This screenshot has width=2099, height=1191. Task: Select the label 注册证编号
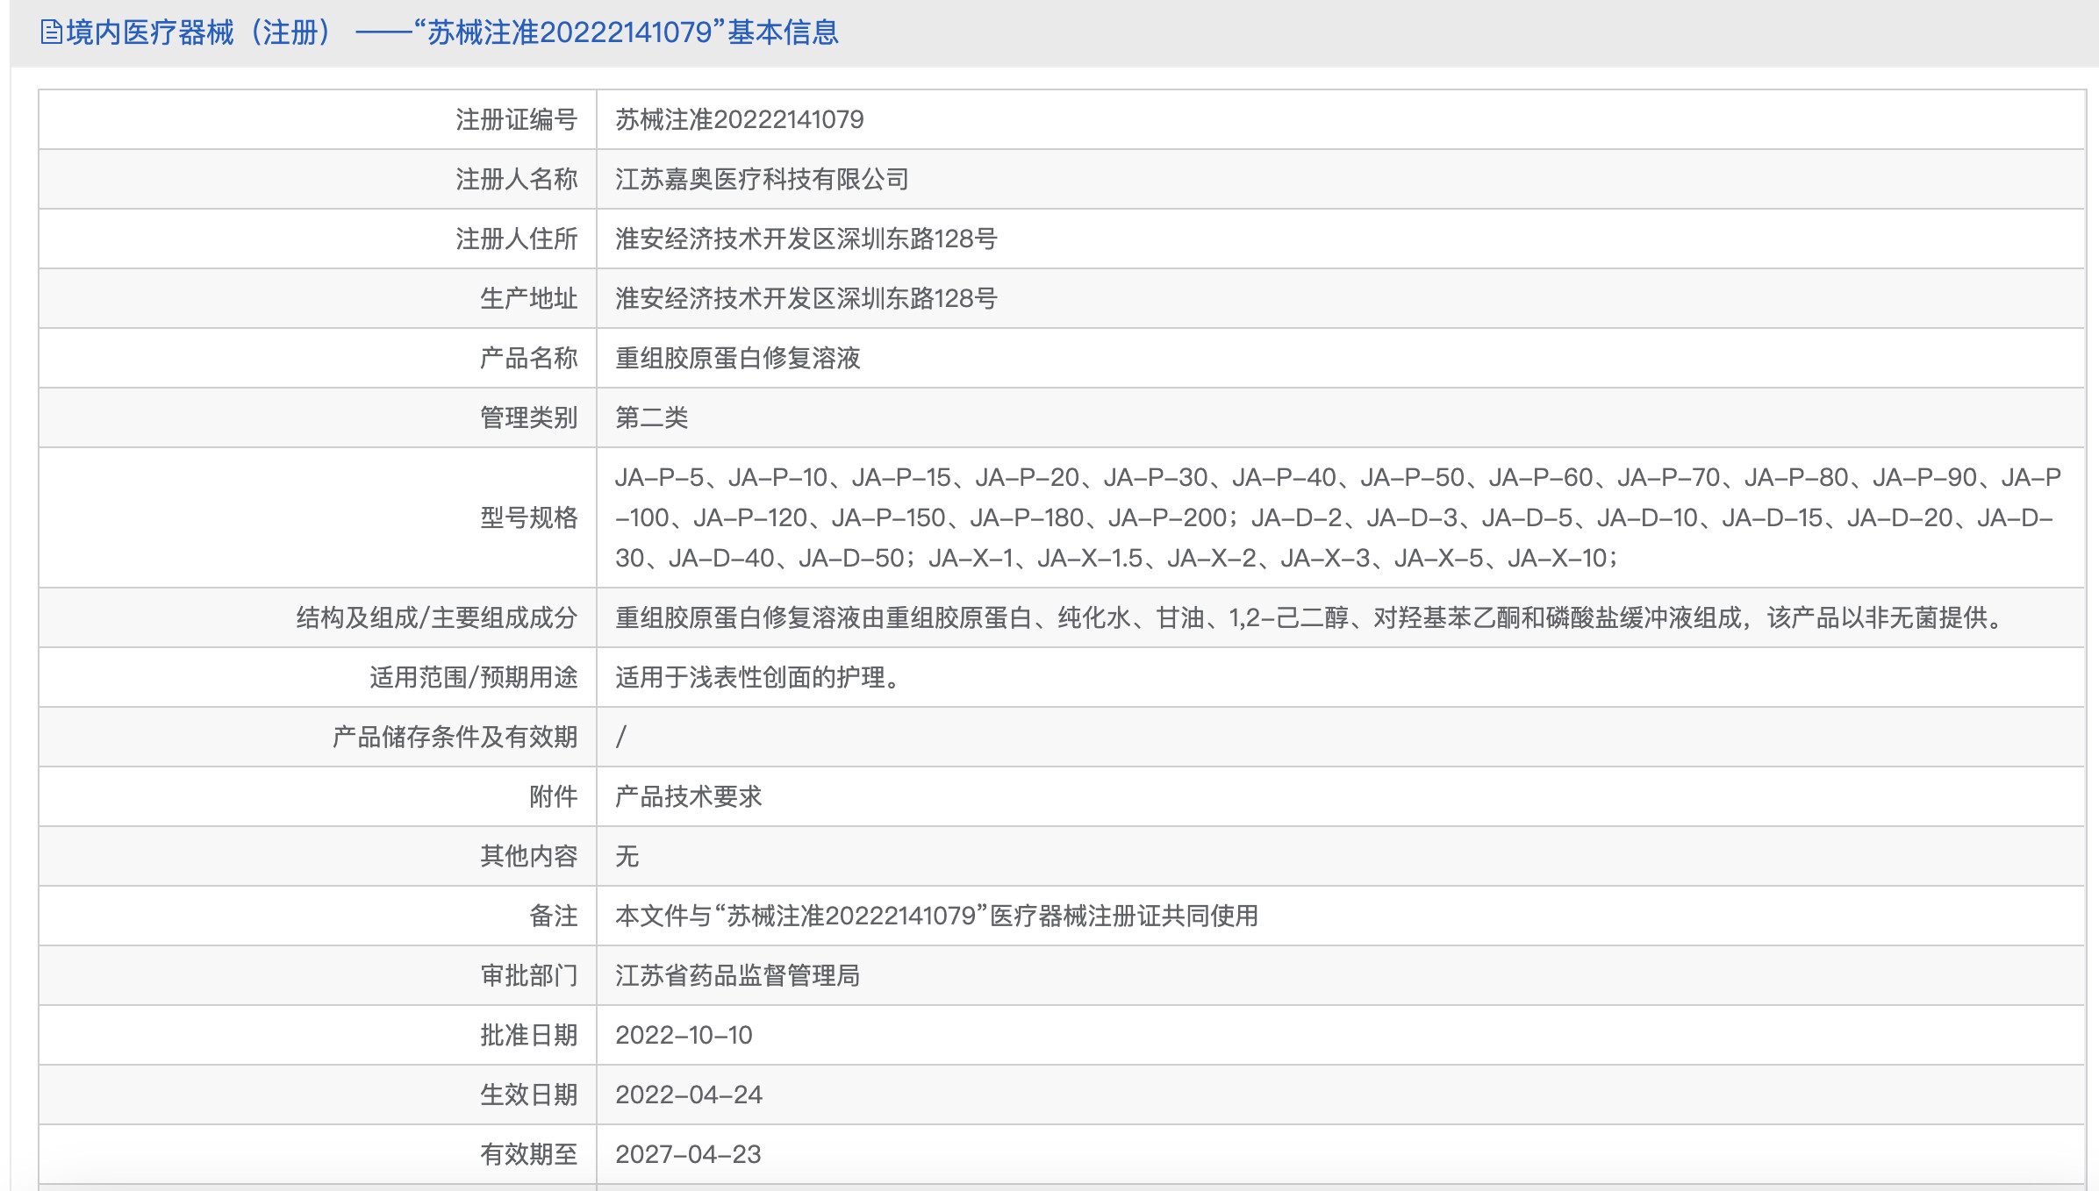click(x=516, y=119)
